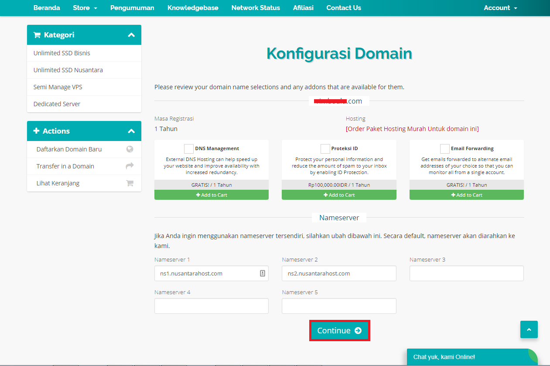Check the Email Forwarding option
Screen dimensions: 550x366
click(444, 149)
